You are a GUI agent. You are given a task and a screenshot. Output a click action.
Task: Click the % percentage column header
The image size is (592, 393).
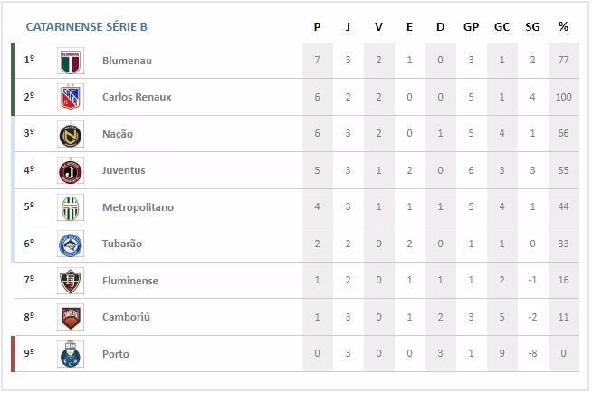click(563, 27)
